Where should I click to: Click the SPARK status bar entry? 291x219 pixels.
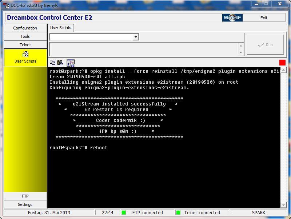(x=259, y=213)
